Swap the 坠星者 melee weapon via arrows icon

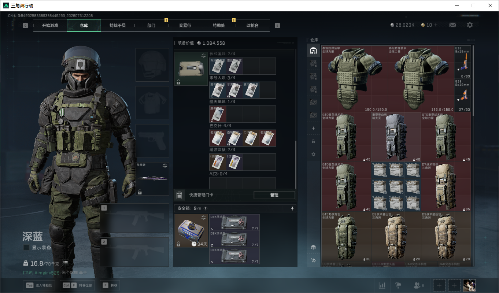point(165,166)
